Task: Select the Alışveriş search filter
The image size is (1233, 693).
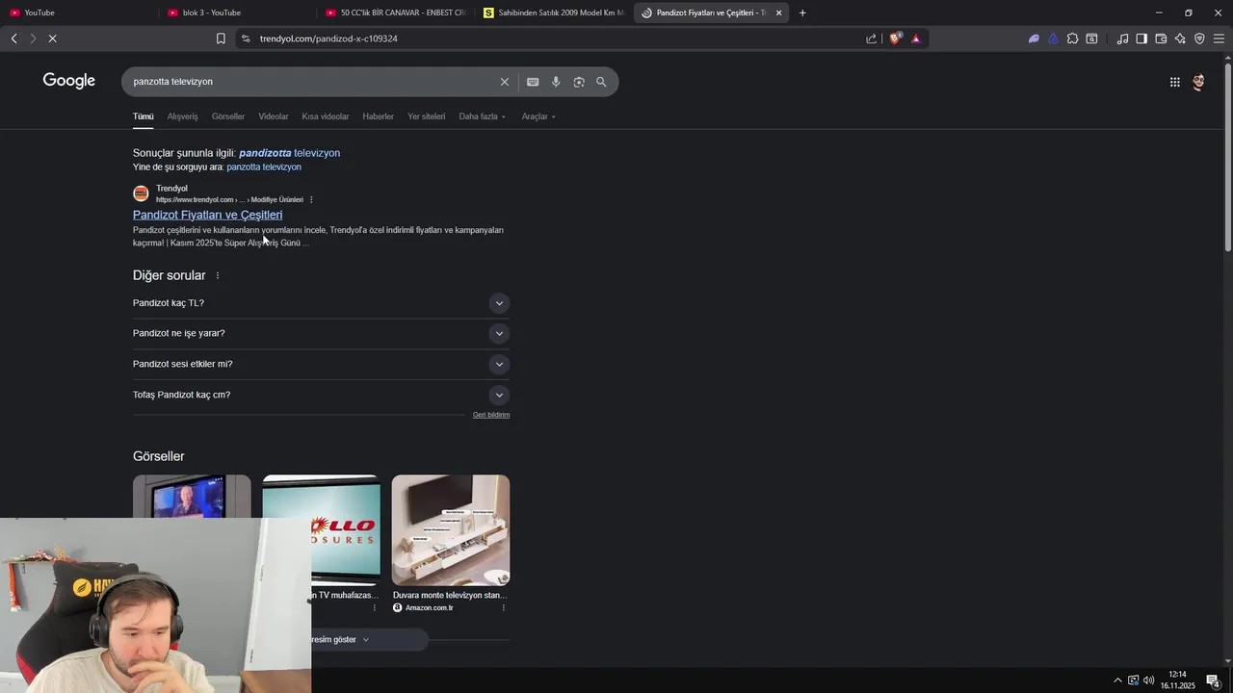Action: 182,116
